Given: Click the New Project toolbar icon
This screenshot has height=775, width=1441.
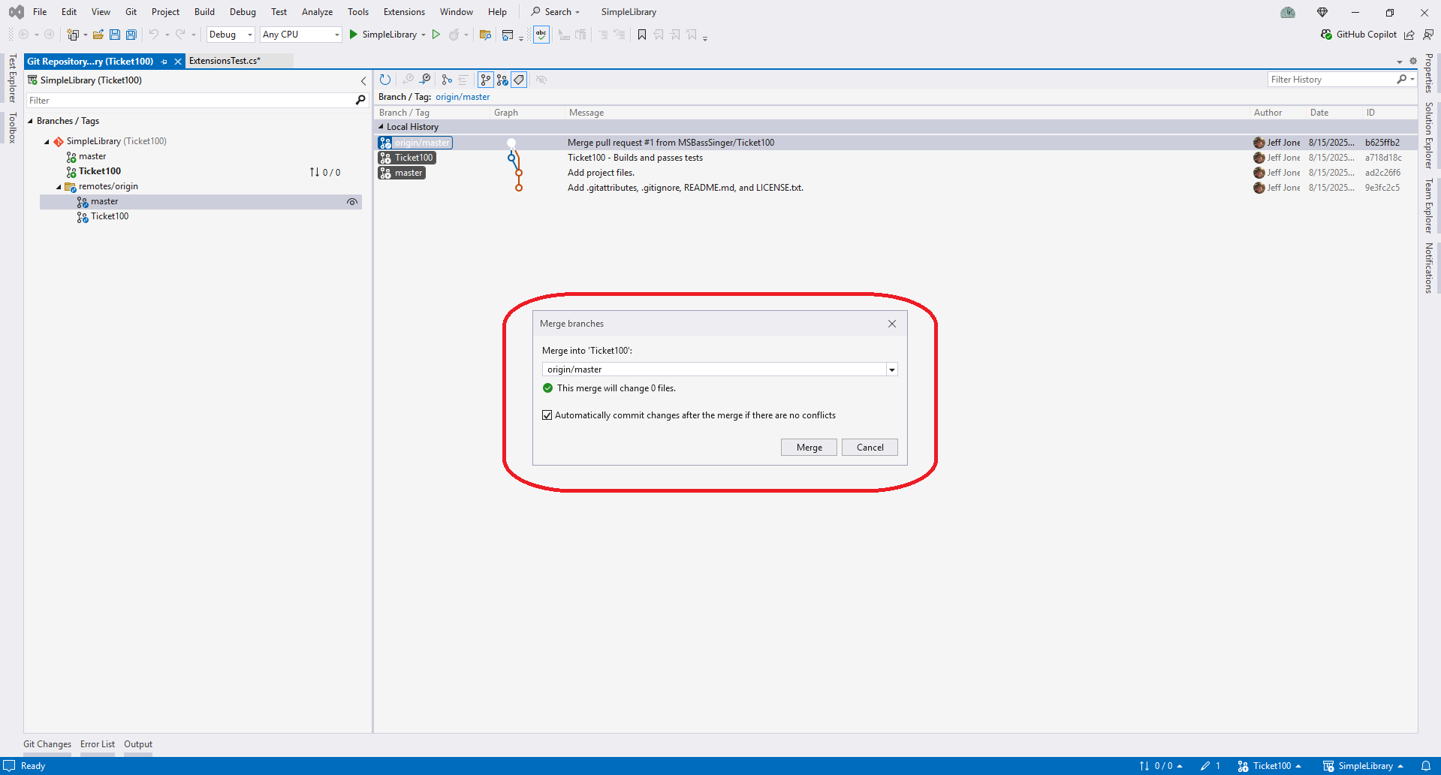Looking at the screenshot, I should pyautogui.click(x=73, y=35).
